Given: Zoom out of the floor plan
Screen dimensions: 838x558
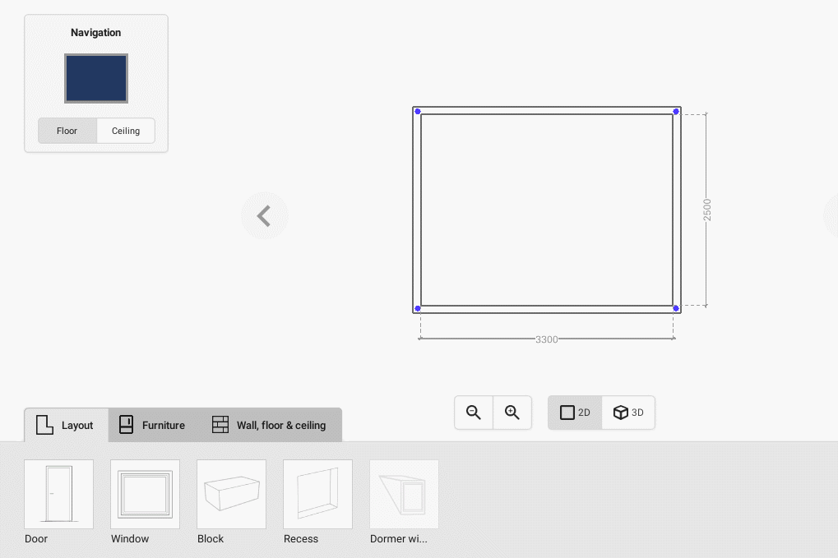Looking at the screenshot, I should point(474,413).
